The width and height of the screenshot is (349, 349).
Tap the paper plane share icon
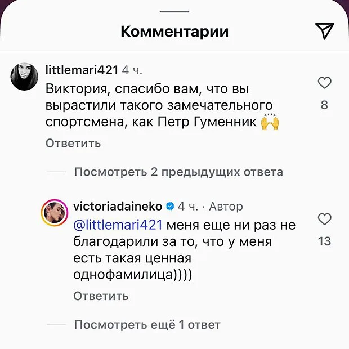click(325, 32)
